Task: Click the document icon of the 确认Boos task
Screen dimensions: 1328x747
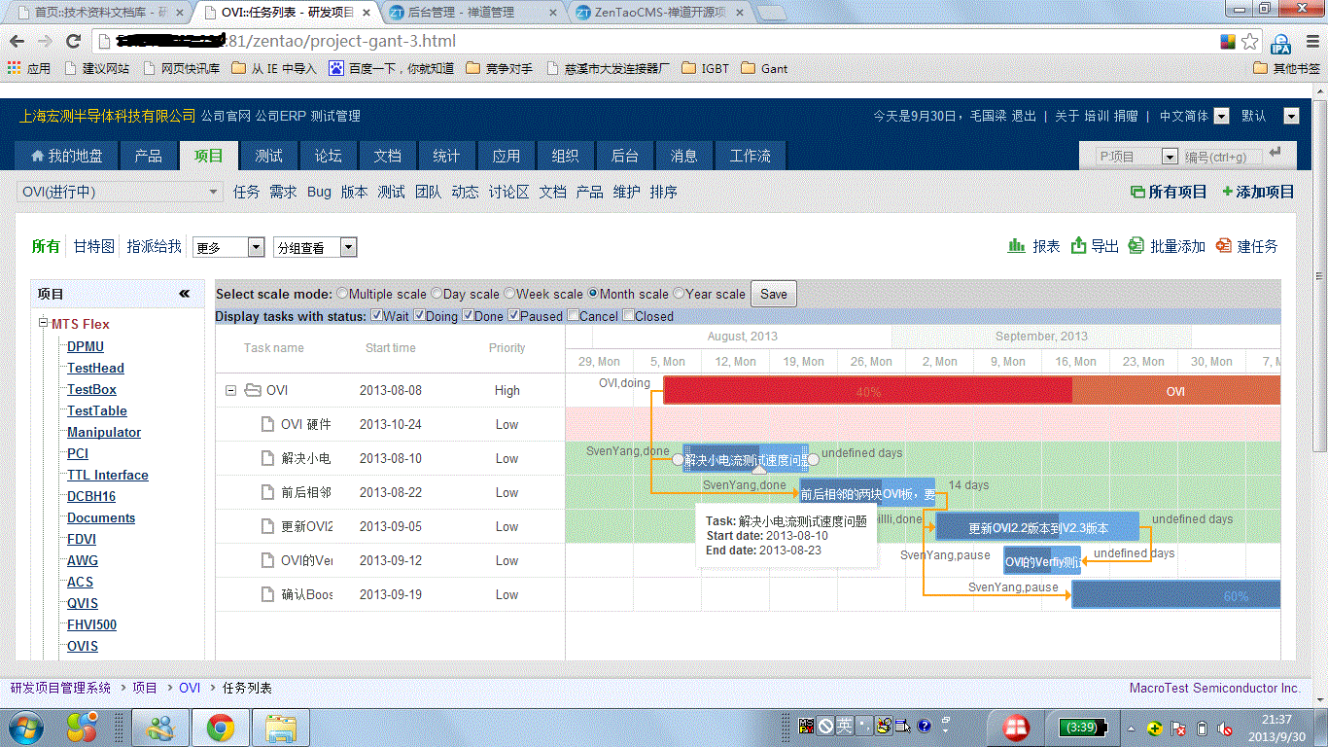Action: 268,595
